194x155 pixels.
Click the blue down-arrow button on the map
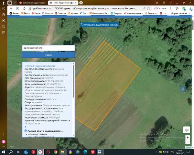click(183, 89)
